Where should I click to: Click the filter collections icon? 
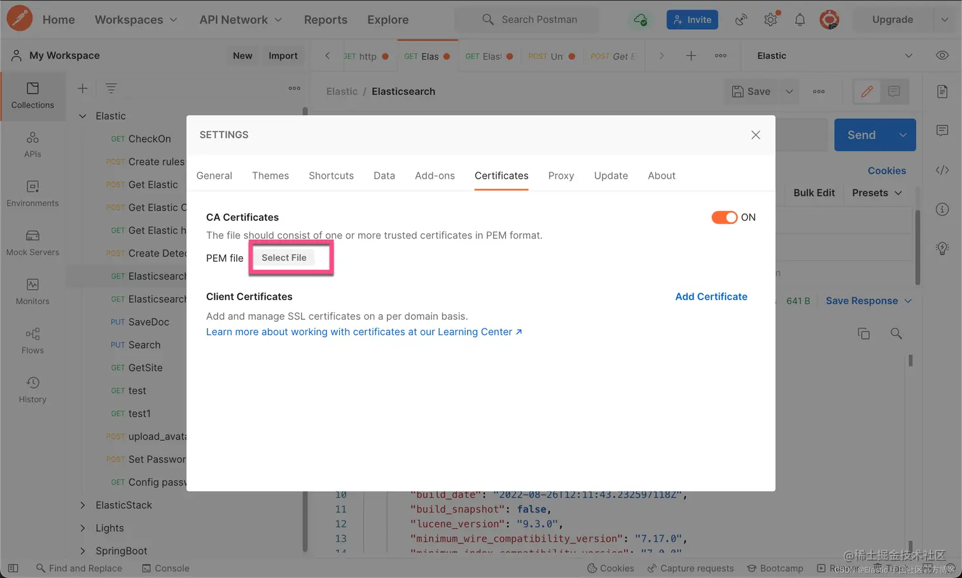[x=111, y=88]
